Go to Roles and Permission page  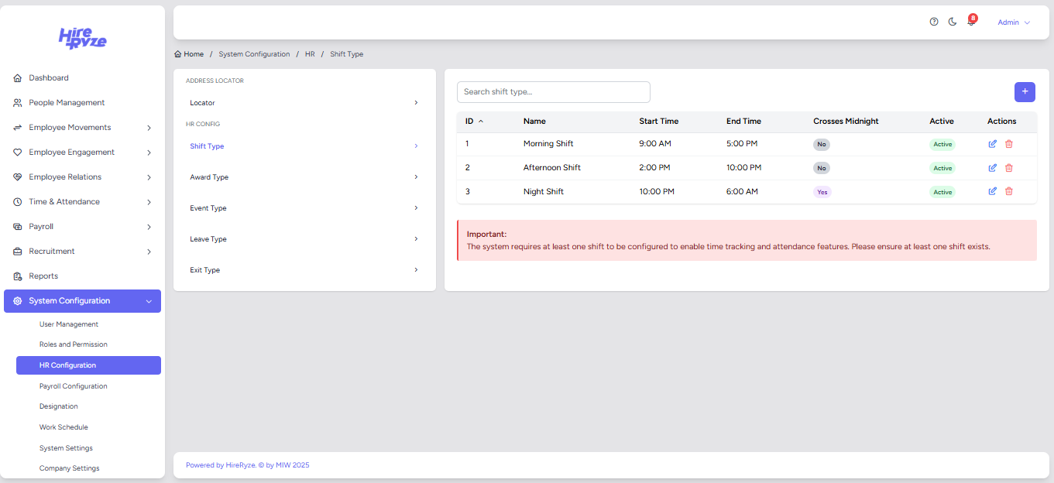coord(74,344)
